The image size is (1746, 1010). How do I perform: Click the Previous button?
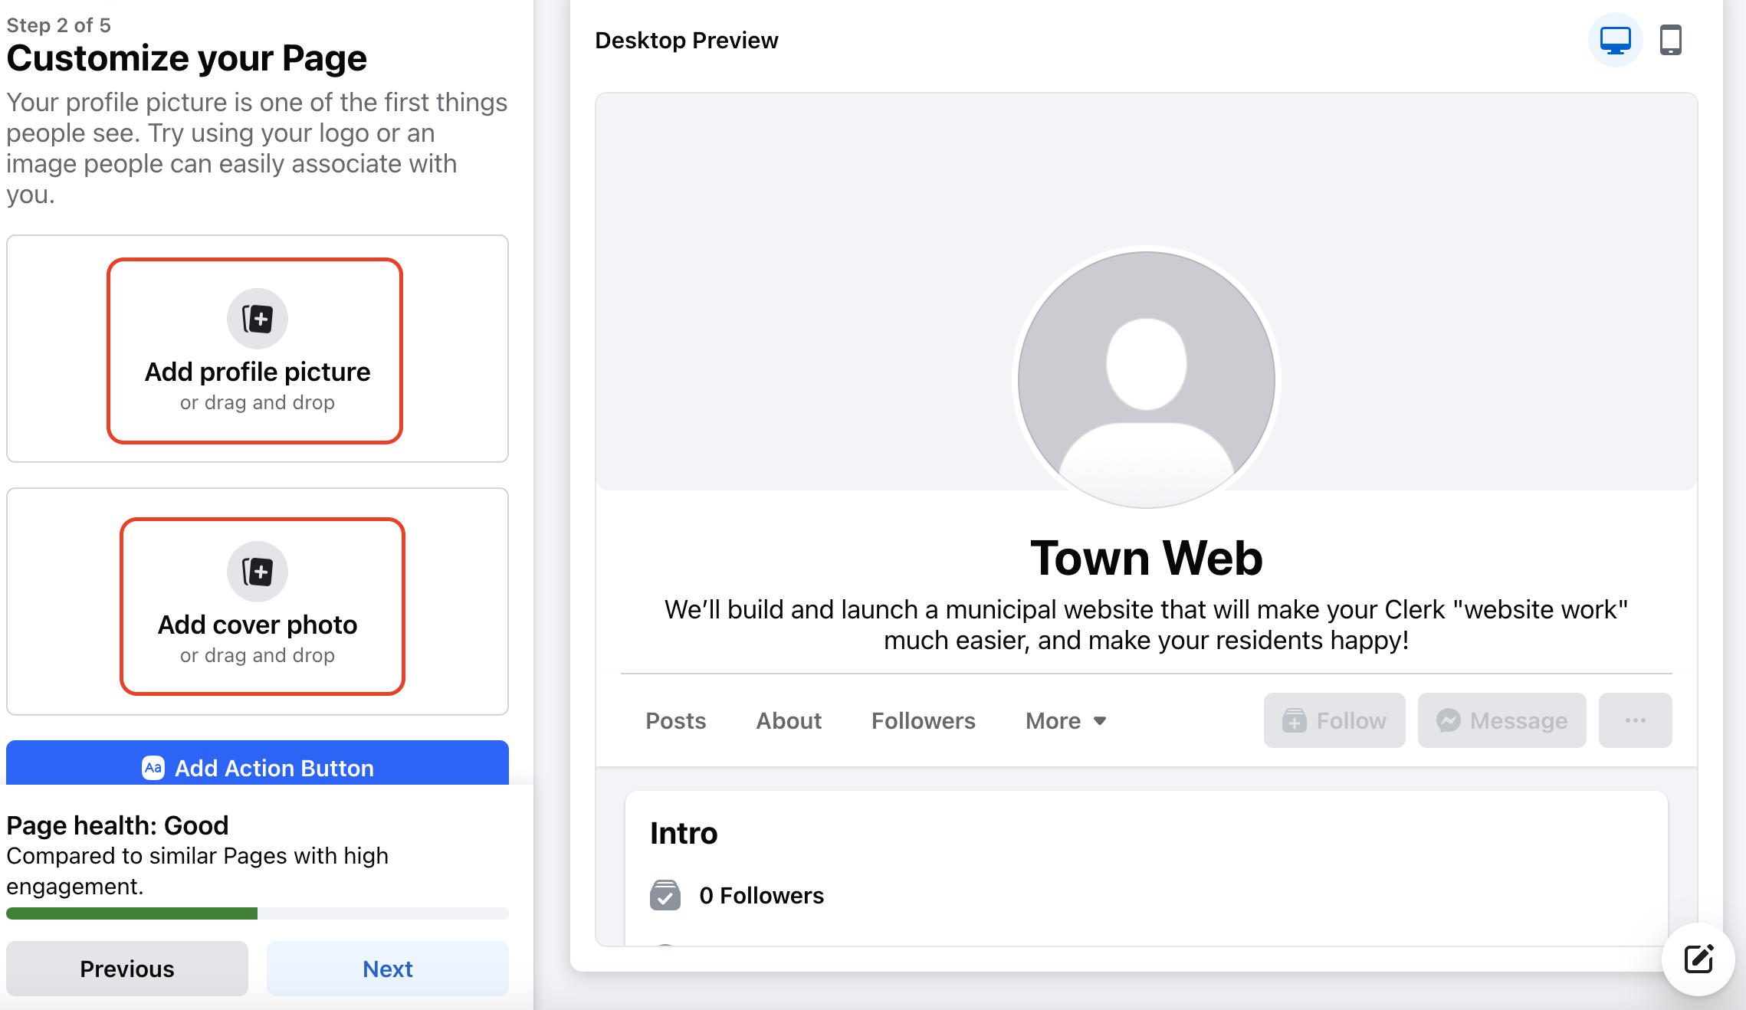127,969
